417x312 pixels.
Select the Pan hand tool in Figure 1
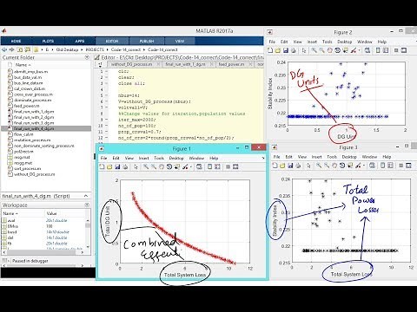point(162,166)
